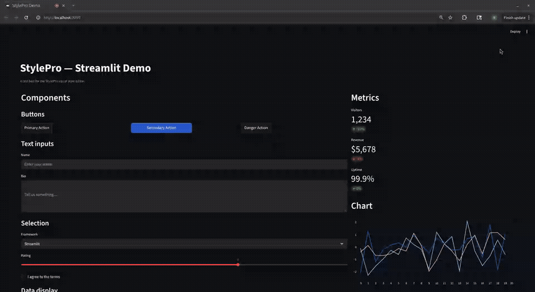Screen dimensions: 535x292
Task: Click the Rating slider handle
Action: [x=238, y=265]
